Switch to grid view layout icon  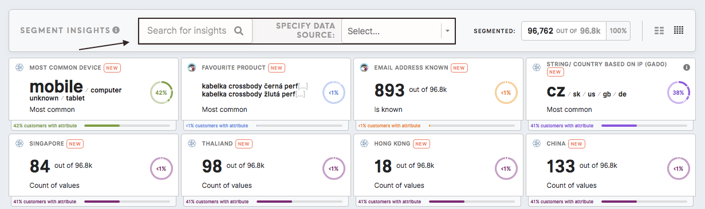pyautogui.click(x=679, y=31)
